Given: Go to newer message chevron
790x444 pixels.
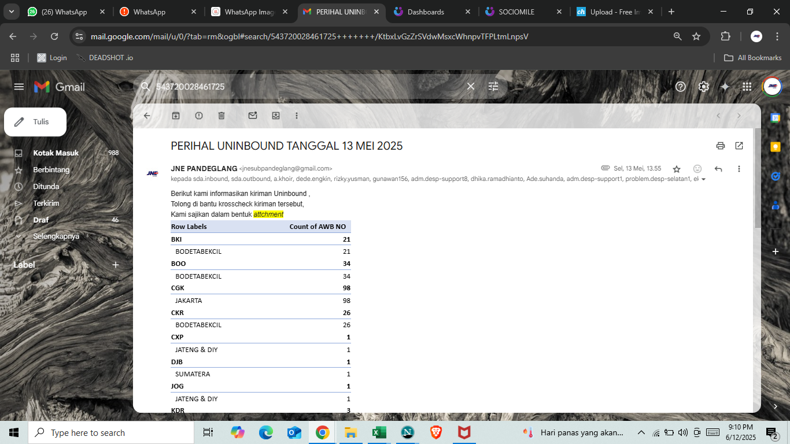Looking at the screenshot, I should pyautogui.click(x=718, y=116).
